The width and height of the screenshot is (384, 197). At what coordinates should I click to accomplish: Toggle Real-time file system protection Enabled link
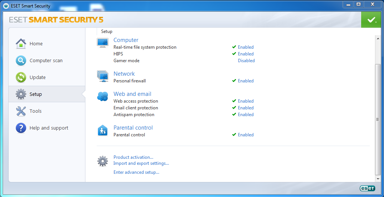pos(246,47)
